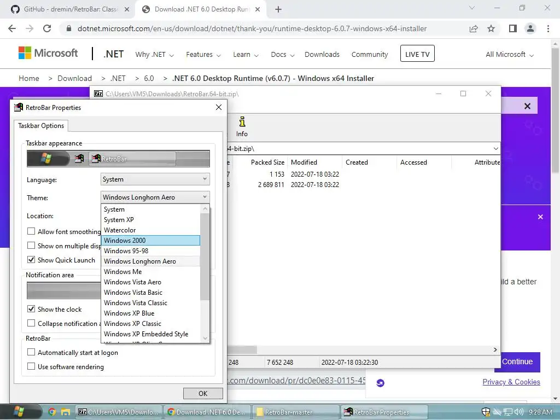
Task: Launch Chrome from quick launch icon
Action: (52, 412)
